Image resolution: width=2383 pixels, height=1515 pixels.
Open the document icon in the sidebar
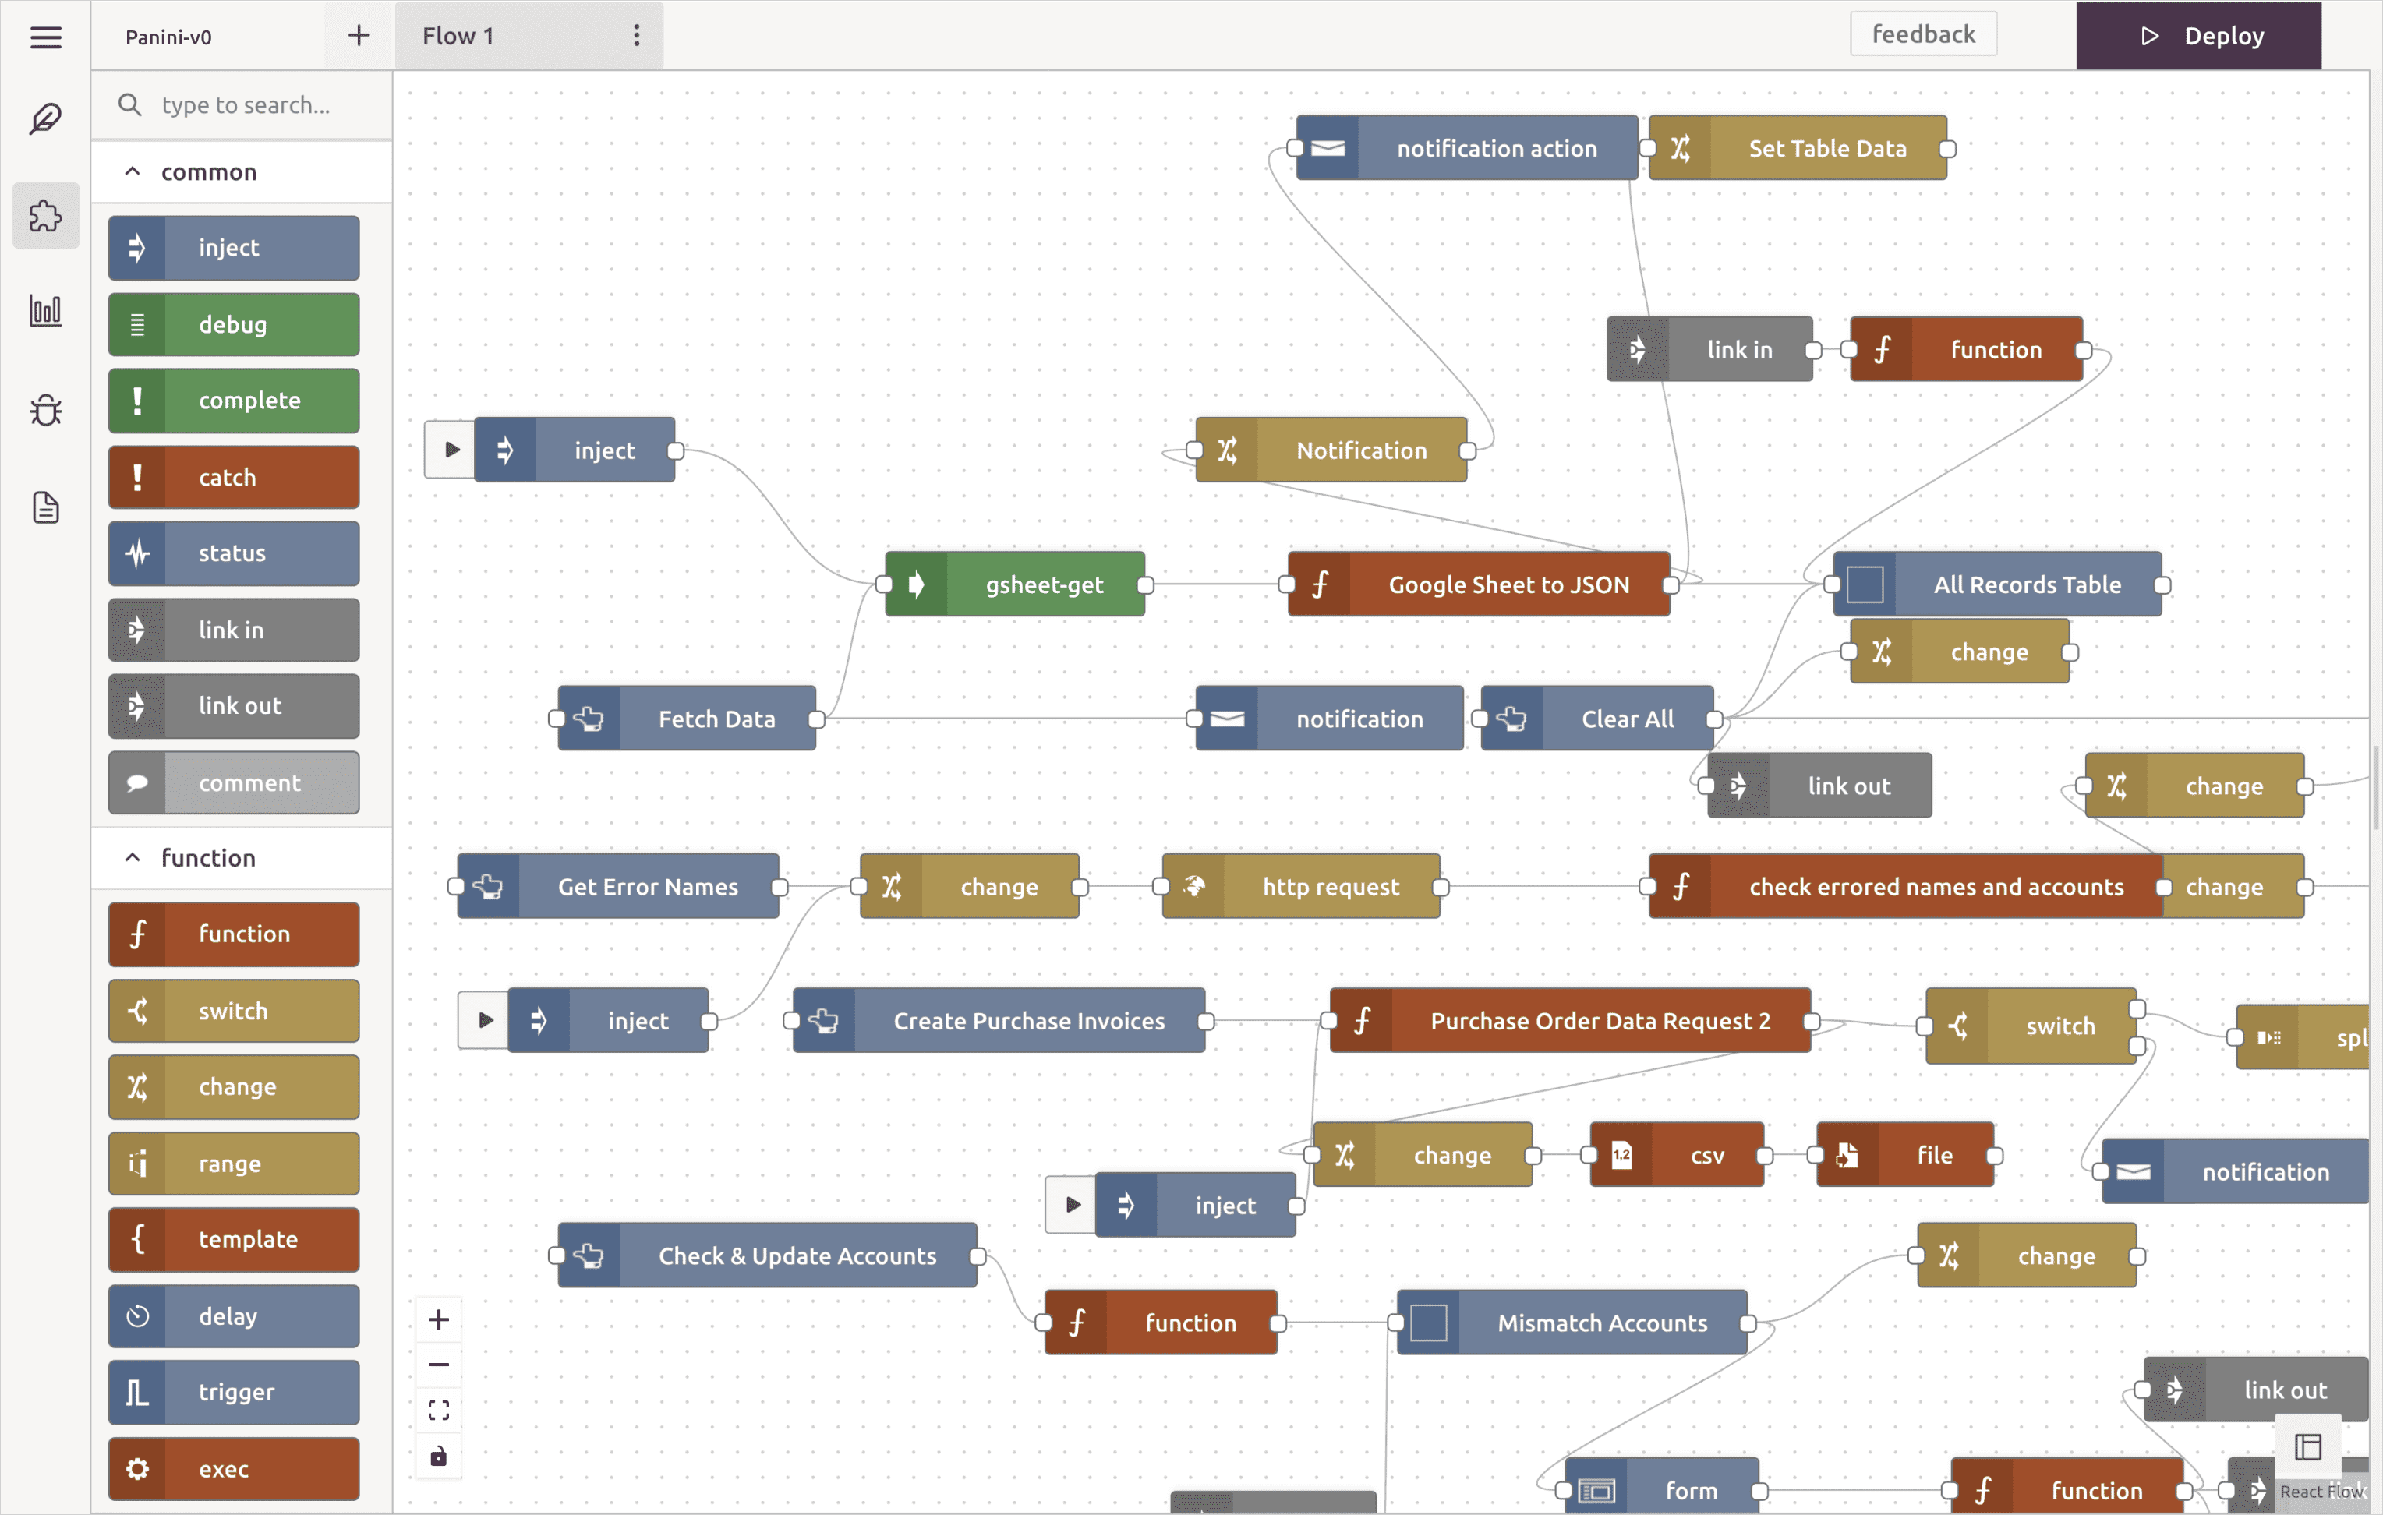(x=45, y=507)
